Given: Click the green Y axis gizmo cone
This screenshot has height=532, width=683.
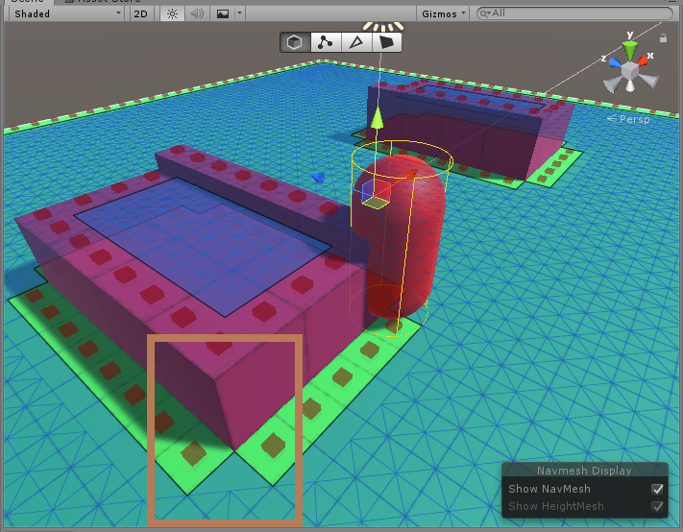Looking at the screenshot, I should [x=630, y=51].
